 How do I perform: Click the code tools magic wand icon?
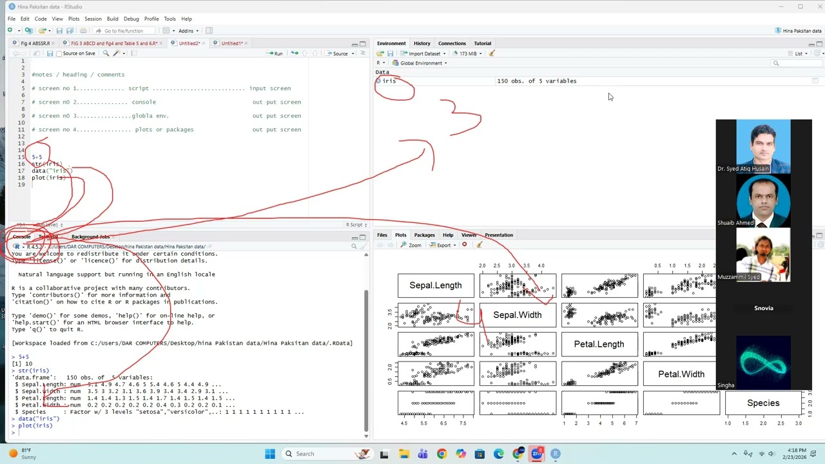click(x=117, y=53)
